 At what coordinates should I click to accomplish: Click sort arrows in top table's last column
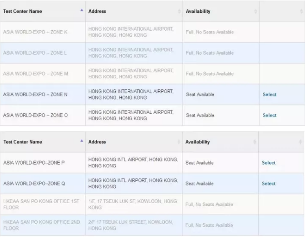point(301,11)
